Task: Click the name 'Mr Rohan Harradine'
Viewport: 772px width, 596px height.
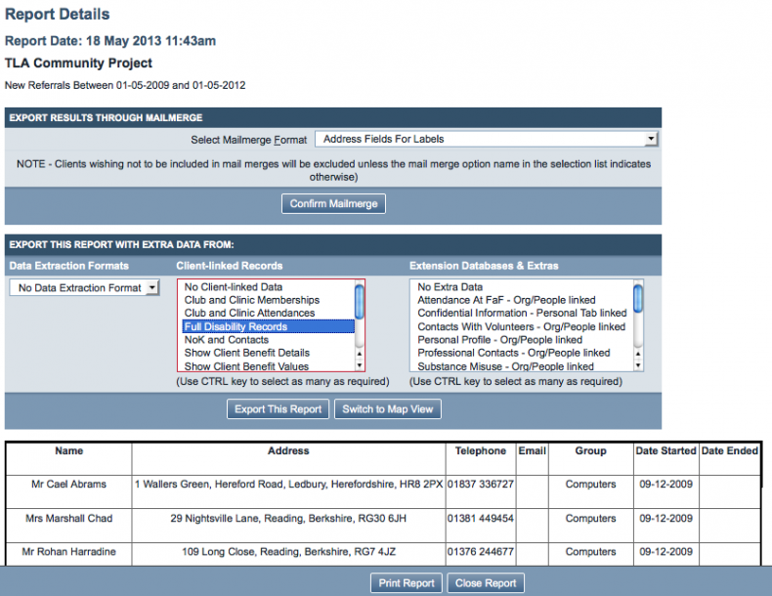Action: pyautogui.click(x=69, y=552)
